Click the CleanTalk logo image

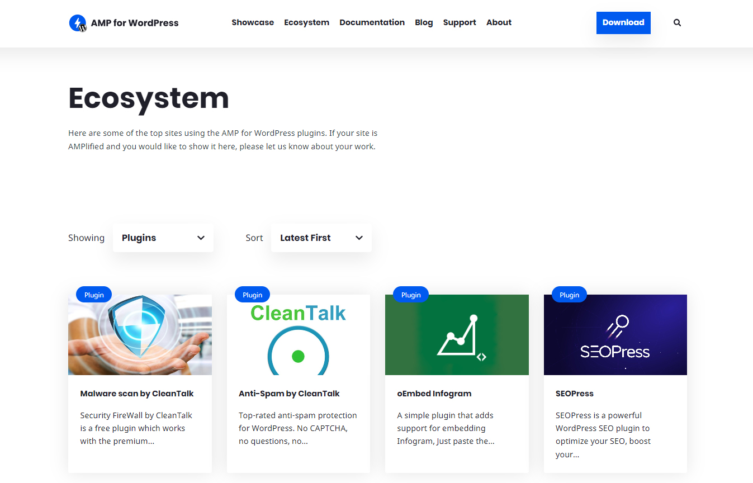click(x=298, y=335)
